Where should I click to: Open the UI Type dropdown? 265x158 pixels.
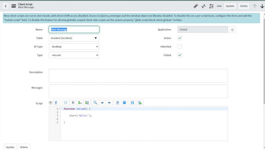[74, 47]
